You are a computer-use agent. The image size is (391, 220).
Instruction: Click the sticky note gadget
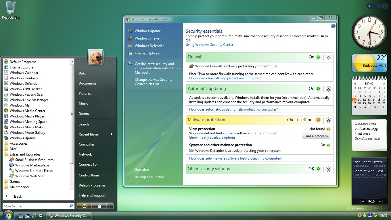369,135
